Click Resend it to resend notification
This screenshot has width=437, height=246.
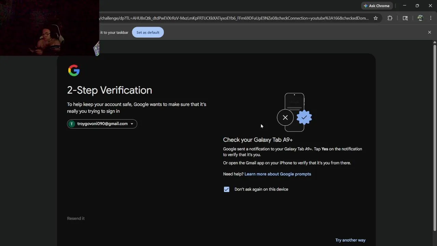(x=76, y=218)
